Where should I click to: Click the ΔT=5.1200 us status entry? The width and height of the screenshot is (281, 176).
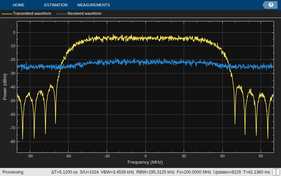point(64,172)
